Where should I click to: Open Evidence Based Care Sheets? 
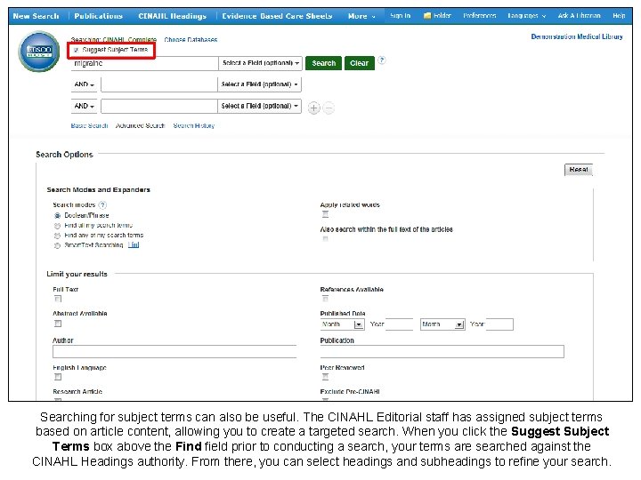coord(277,16)
